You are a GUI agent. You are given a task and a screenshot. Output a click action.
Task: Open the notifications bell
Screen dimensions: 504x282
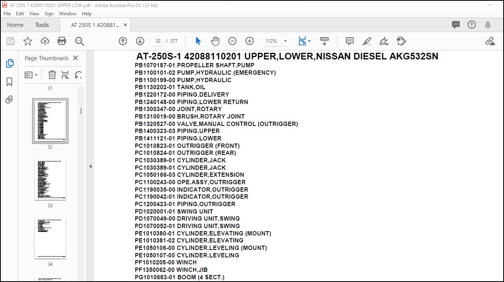coord(488,25)
